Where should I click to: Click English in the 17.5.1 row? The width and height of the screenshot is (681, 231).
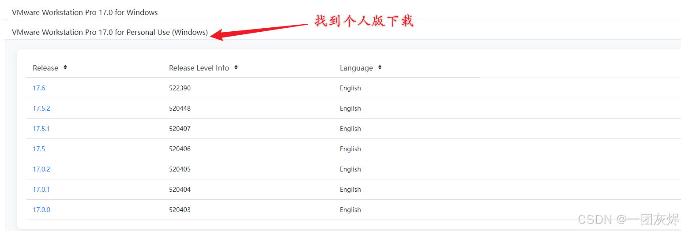pyautogui.click(x=350, y=129)
